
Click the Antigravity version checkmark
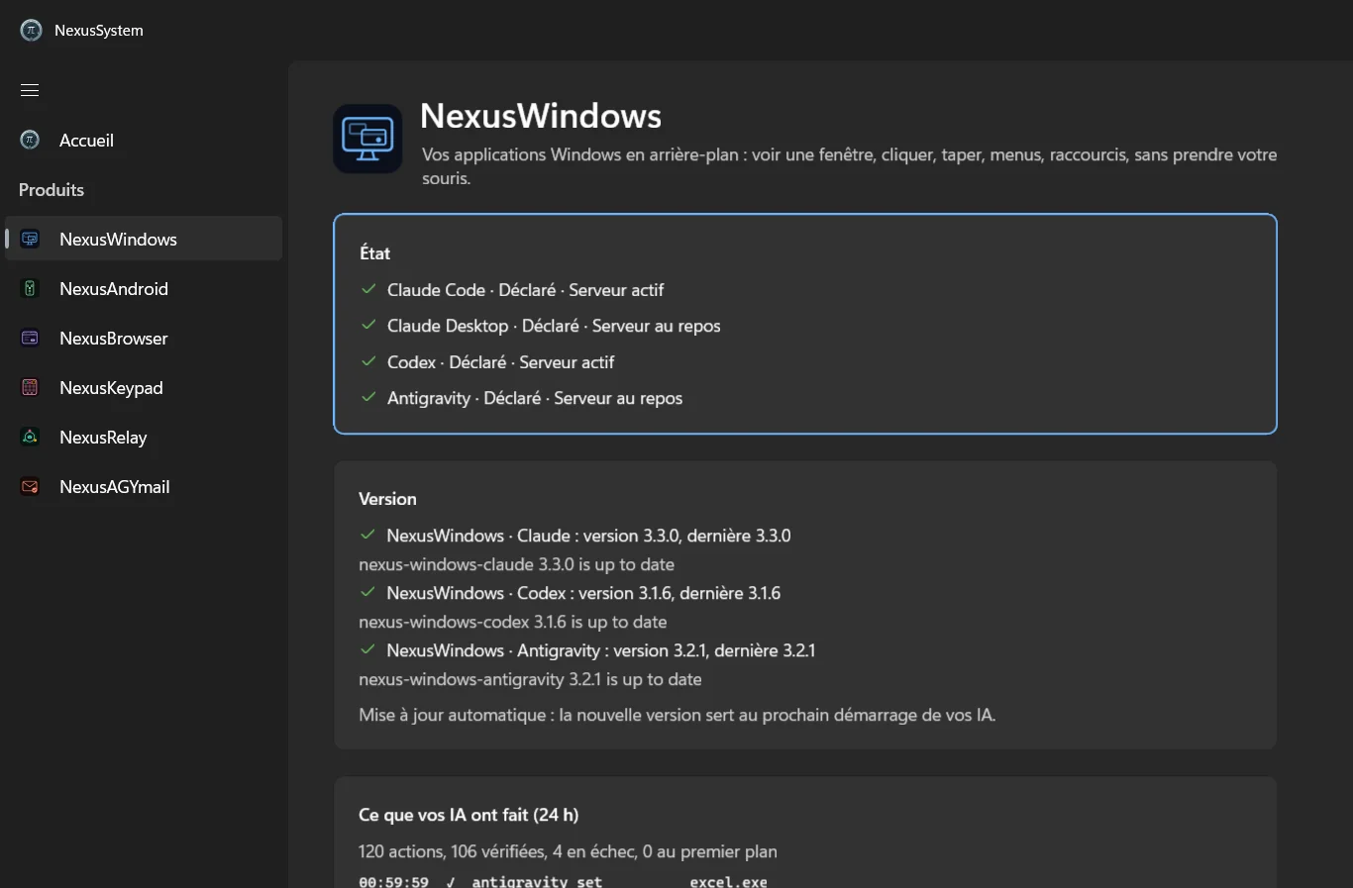click(367, 649)
